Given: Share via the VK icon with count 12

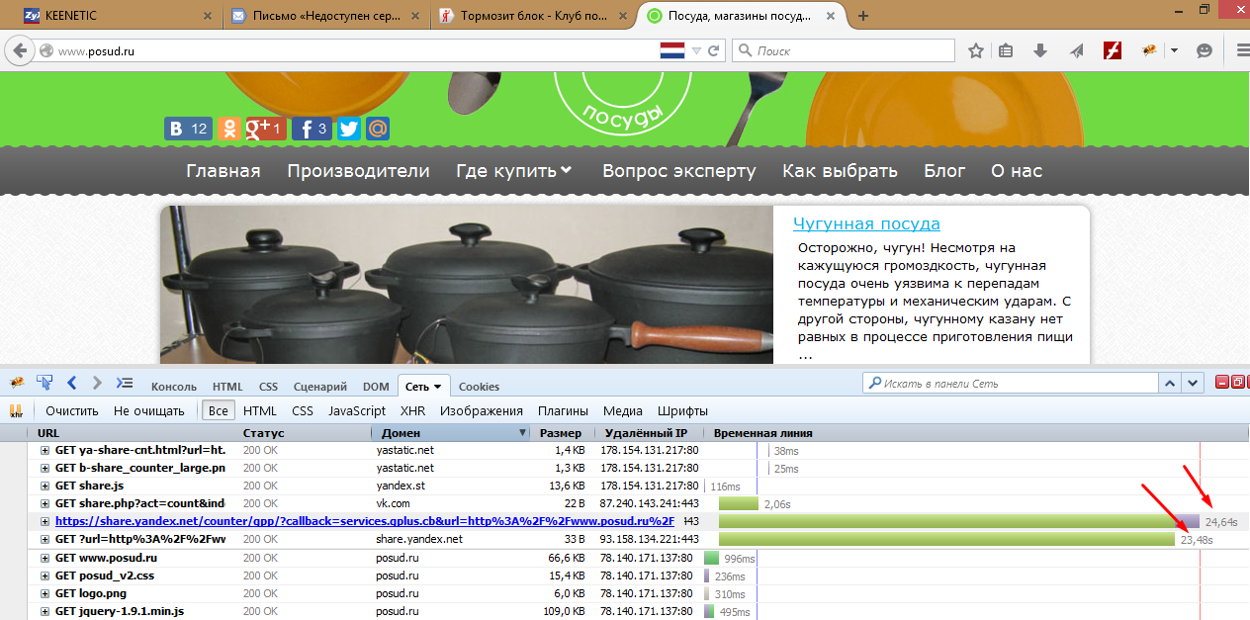Looking at the screenshot, I should tap(188, 129).
